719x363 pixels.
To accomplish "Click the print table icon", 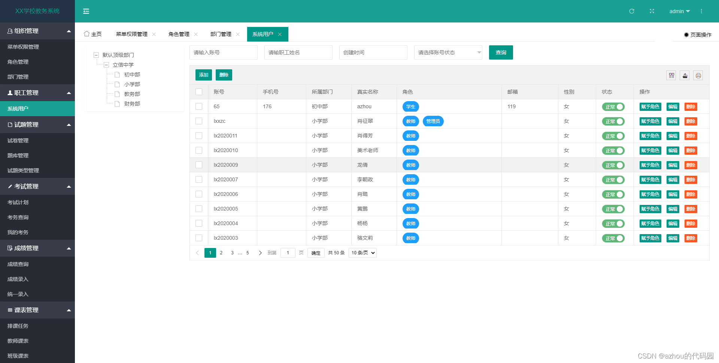I will 698,76.
